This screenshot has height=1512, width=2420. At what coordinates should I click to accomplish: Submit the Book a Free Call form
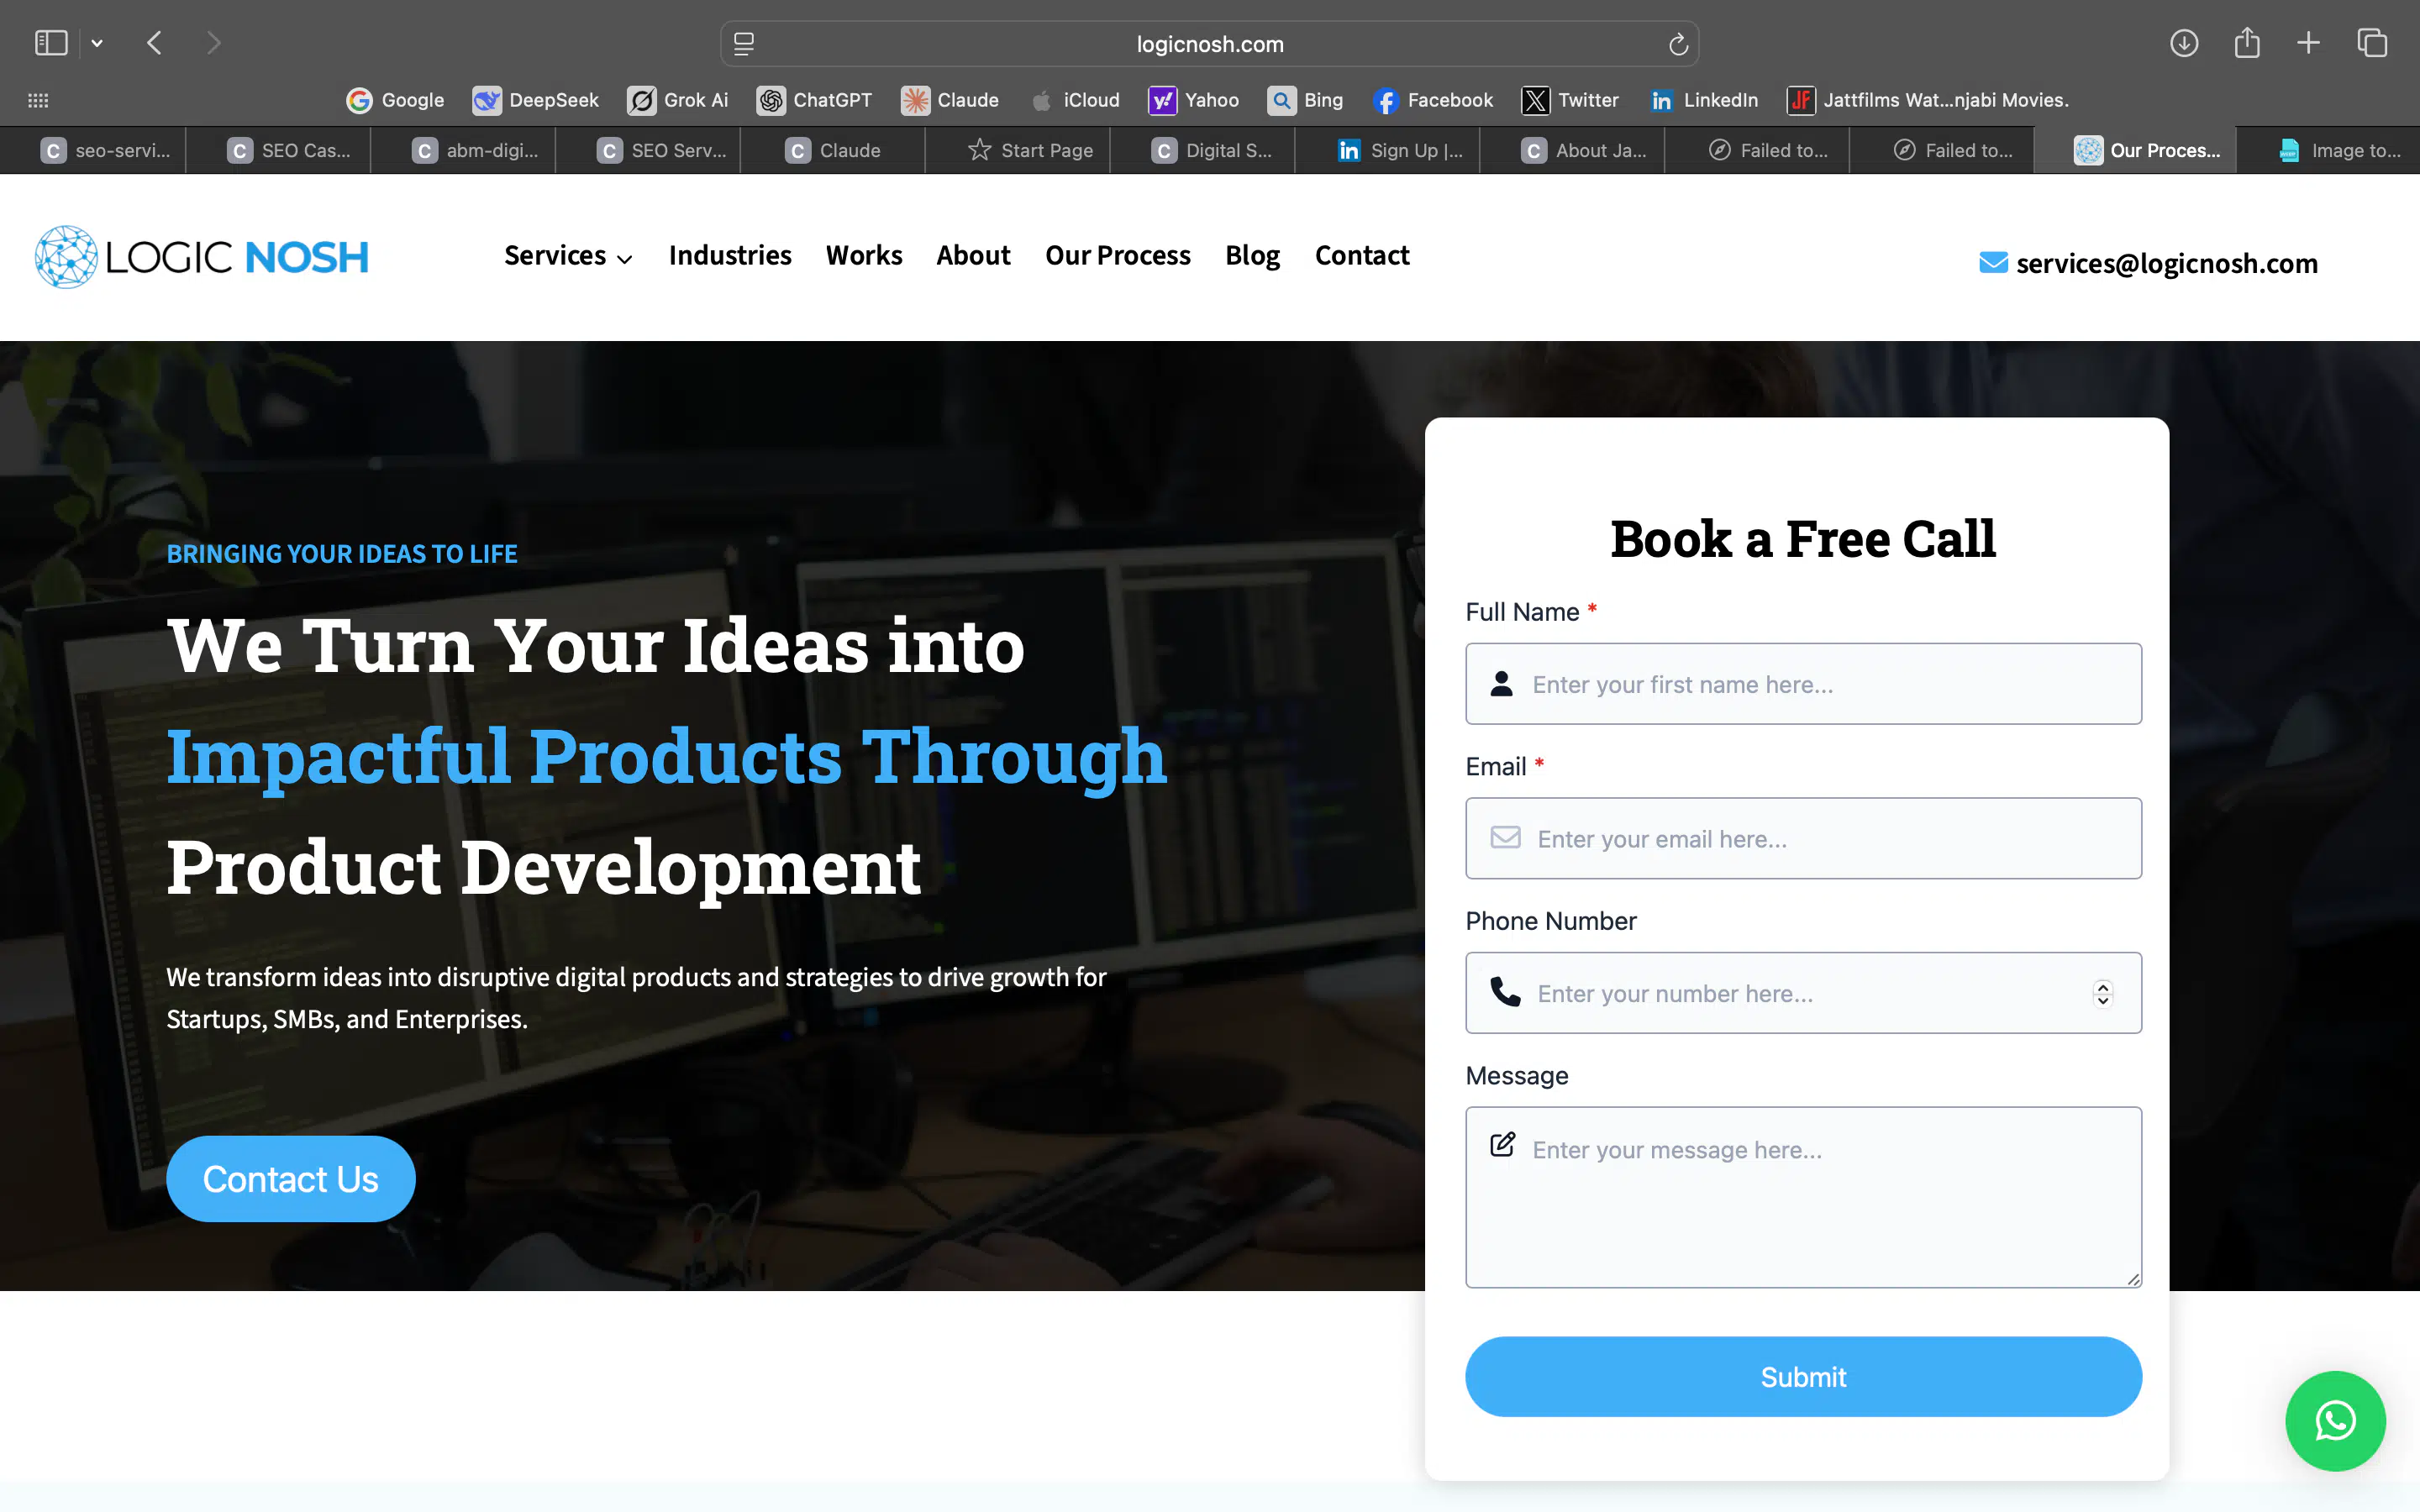1802,1376
